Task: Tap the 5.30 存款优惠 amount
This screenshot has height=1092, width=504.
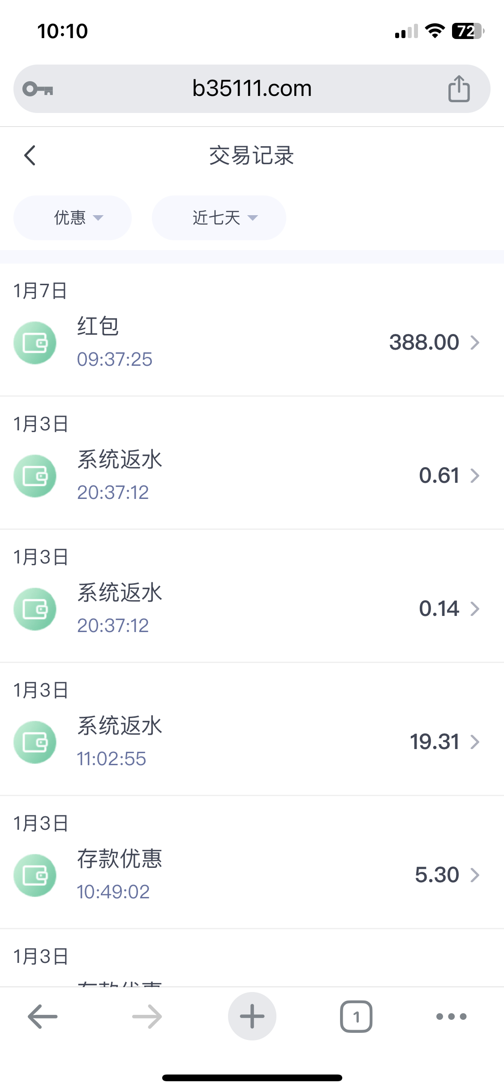Action: point(437,875)
